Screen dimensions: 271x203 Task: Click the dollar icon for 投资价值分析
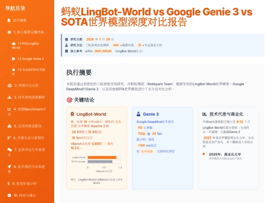click(9, 183)
